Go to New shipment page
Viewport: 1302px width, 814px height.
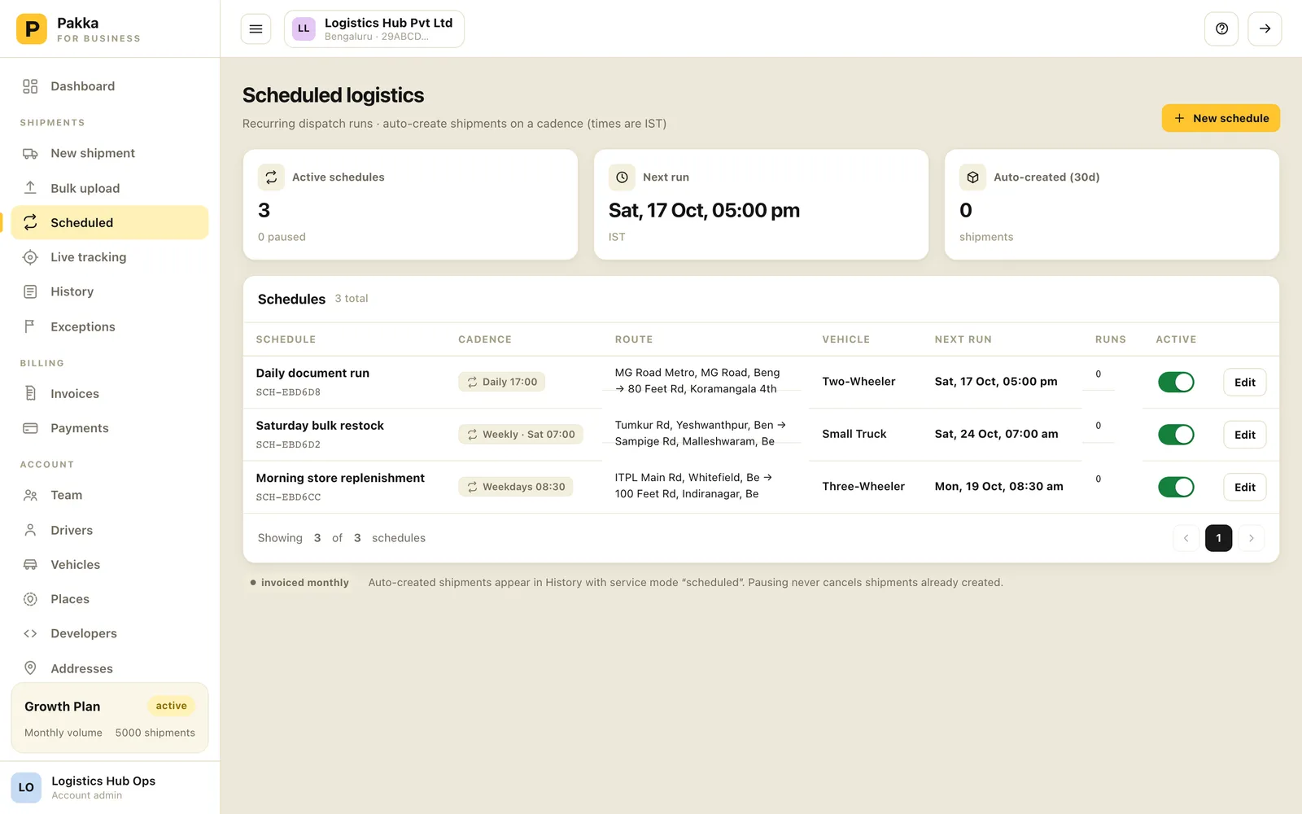[110, 153]
